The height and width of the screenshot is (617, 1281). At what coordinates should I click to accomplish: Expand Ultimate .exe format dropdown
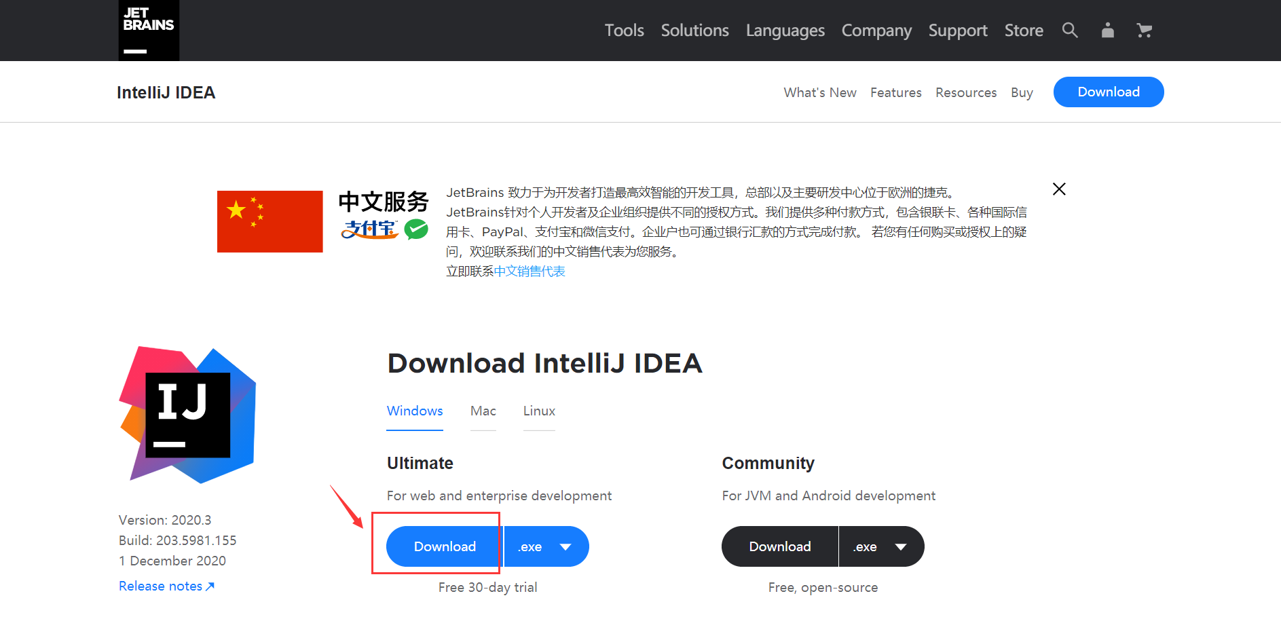tap(546, 546)
